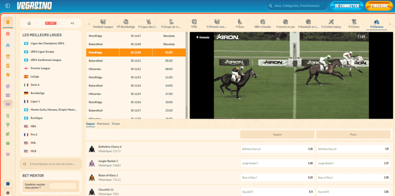Open the orange clover icon in the sidebar
The height and width of the screenshot is (196, 395).
pos(8,75)
